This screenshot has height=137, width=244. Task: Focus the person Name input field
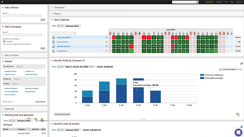(x=22, y=16)
